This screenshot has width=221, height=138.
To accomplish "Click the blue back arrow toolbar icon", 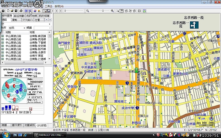I will tap(26, 11).
